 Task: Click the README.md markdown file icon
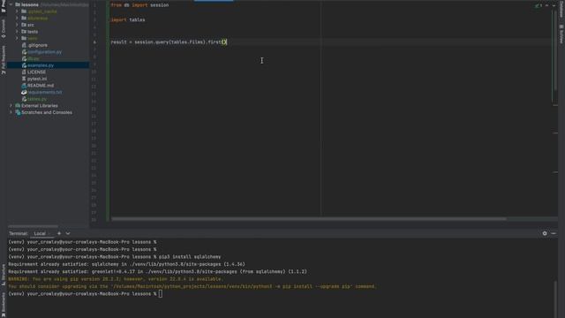point(24,86)
